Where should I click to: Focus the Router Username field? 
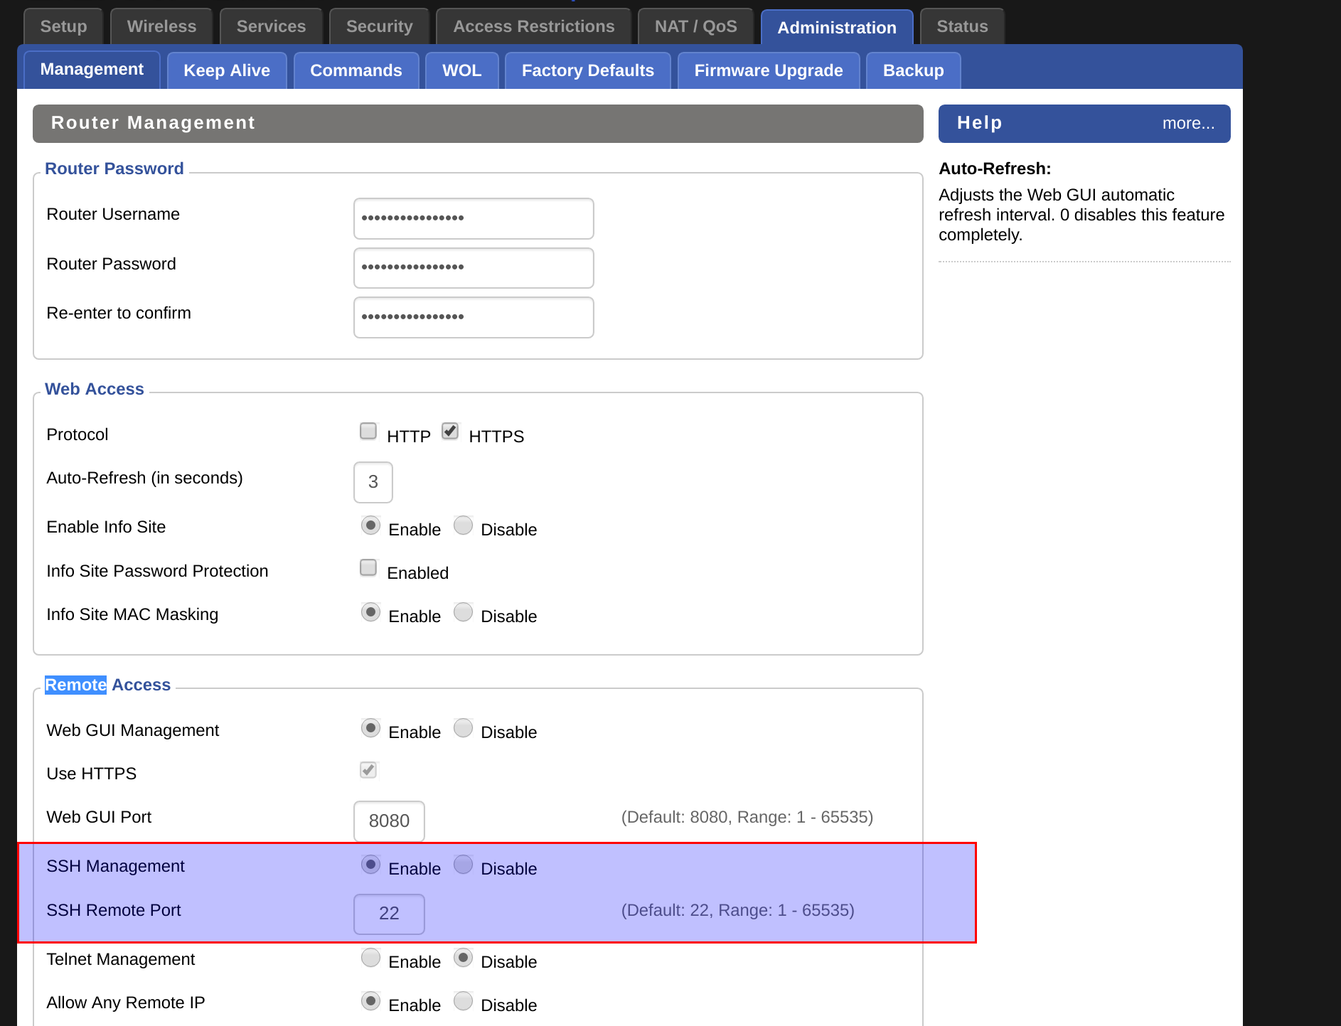tap(474, 218)
